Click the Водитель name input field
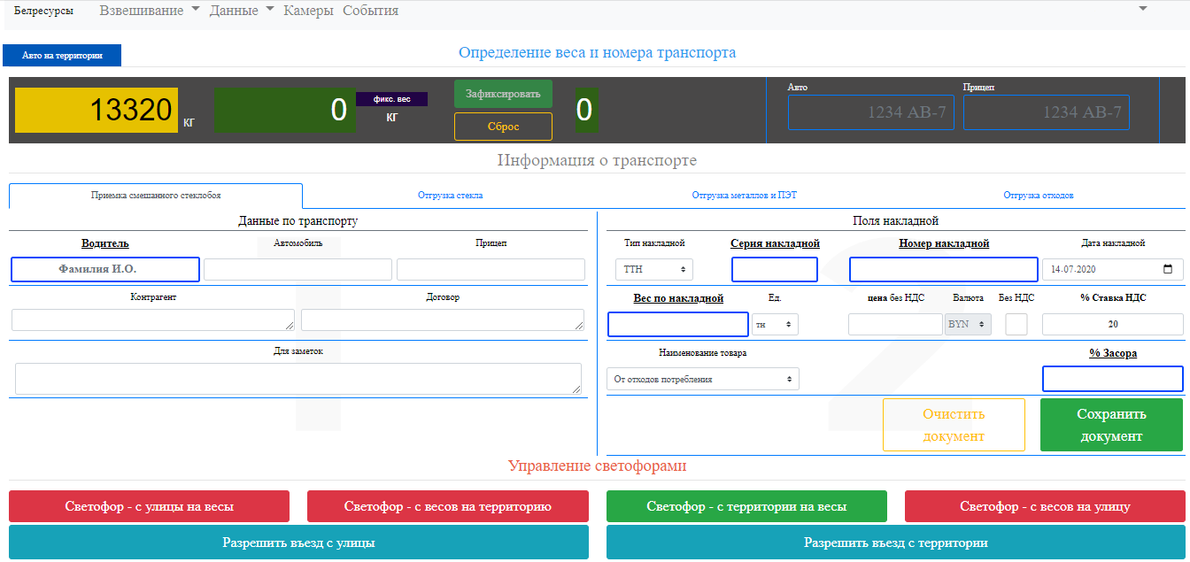The image size is (1190, 562). (105, 269)
